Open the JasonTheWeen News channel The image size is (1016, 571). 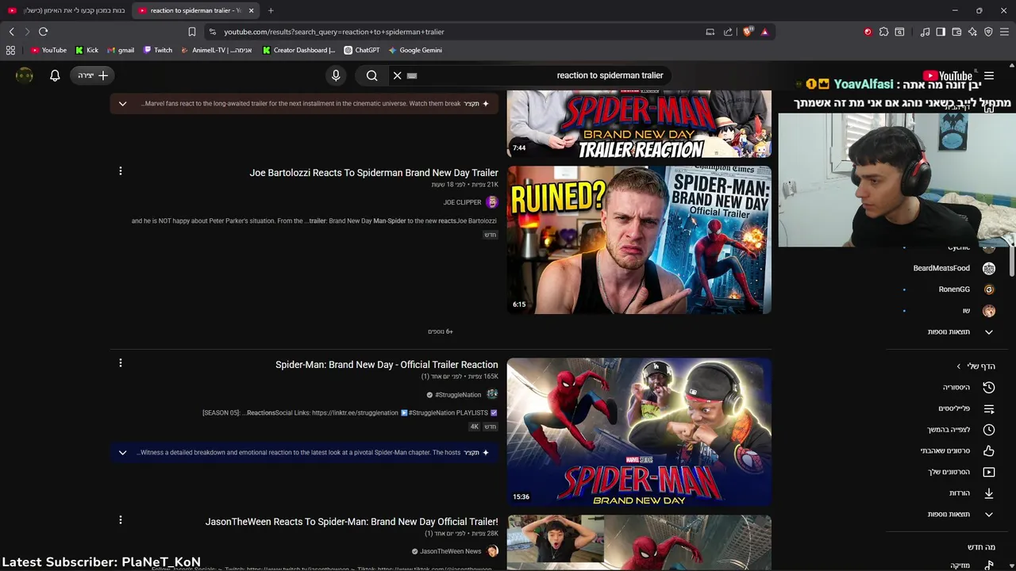tap(450, 551)
